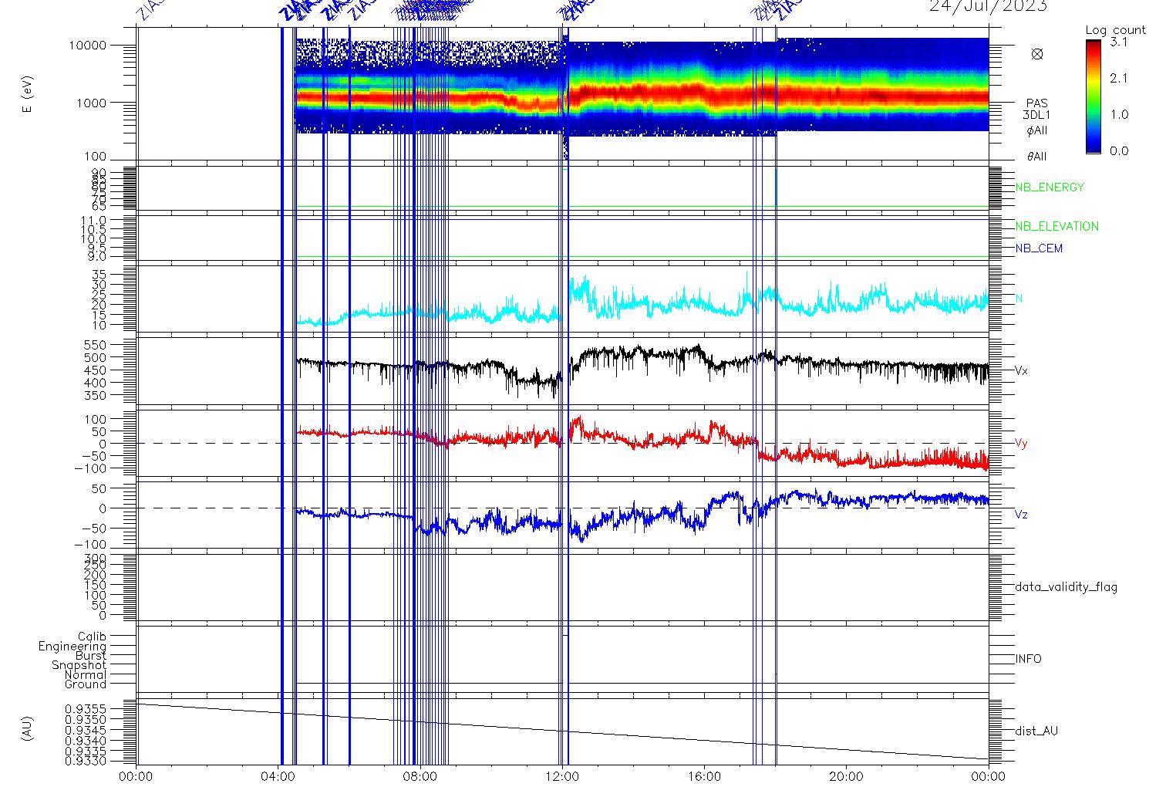Select the dist_AU panel label
Viewport: 1166px width, 787px height.
click(x=1036, y=731)
